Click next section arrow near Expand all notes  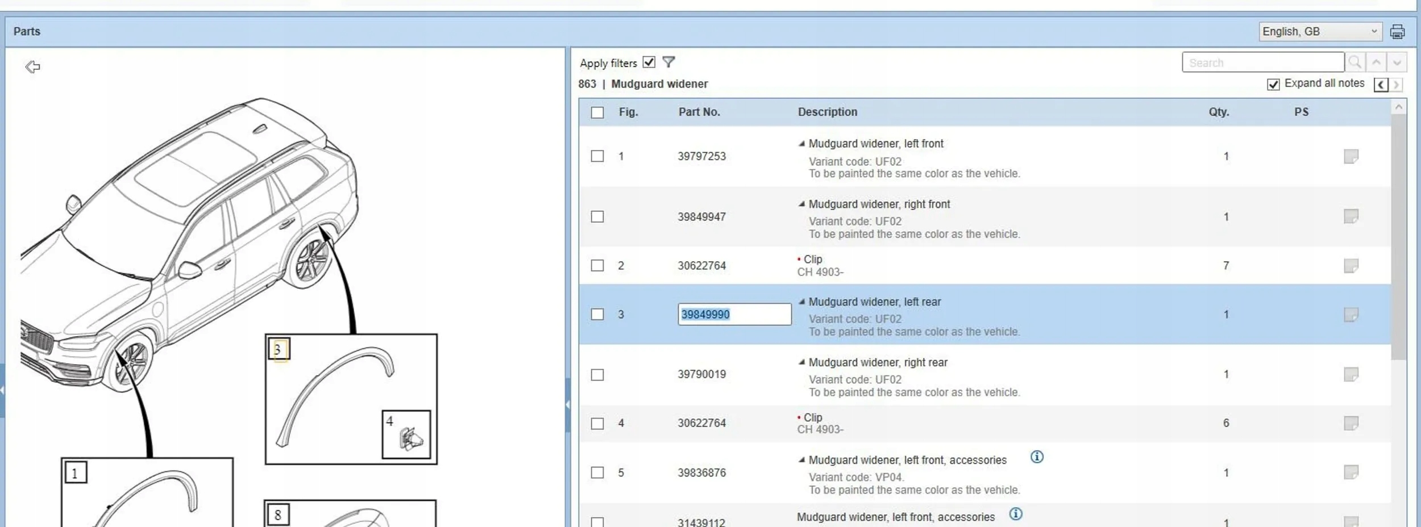click(1396, 85)
